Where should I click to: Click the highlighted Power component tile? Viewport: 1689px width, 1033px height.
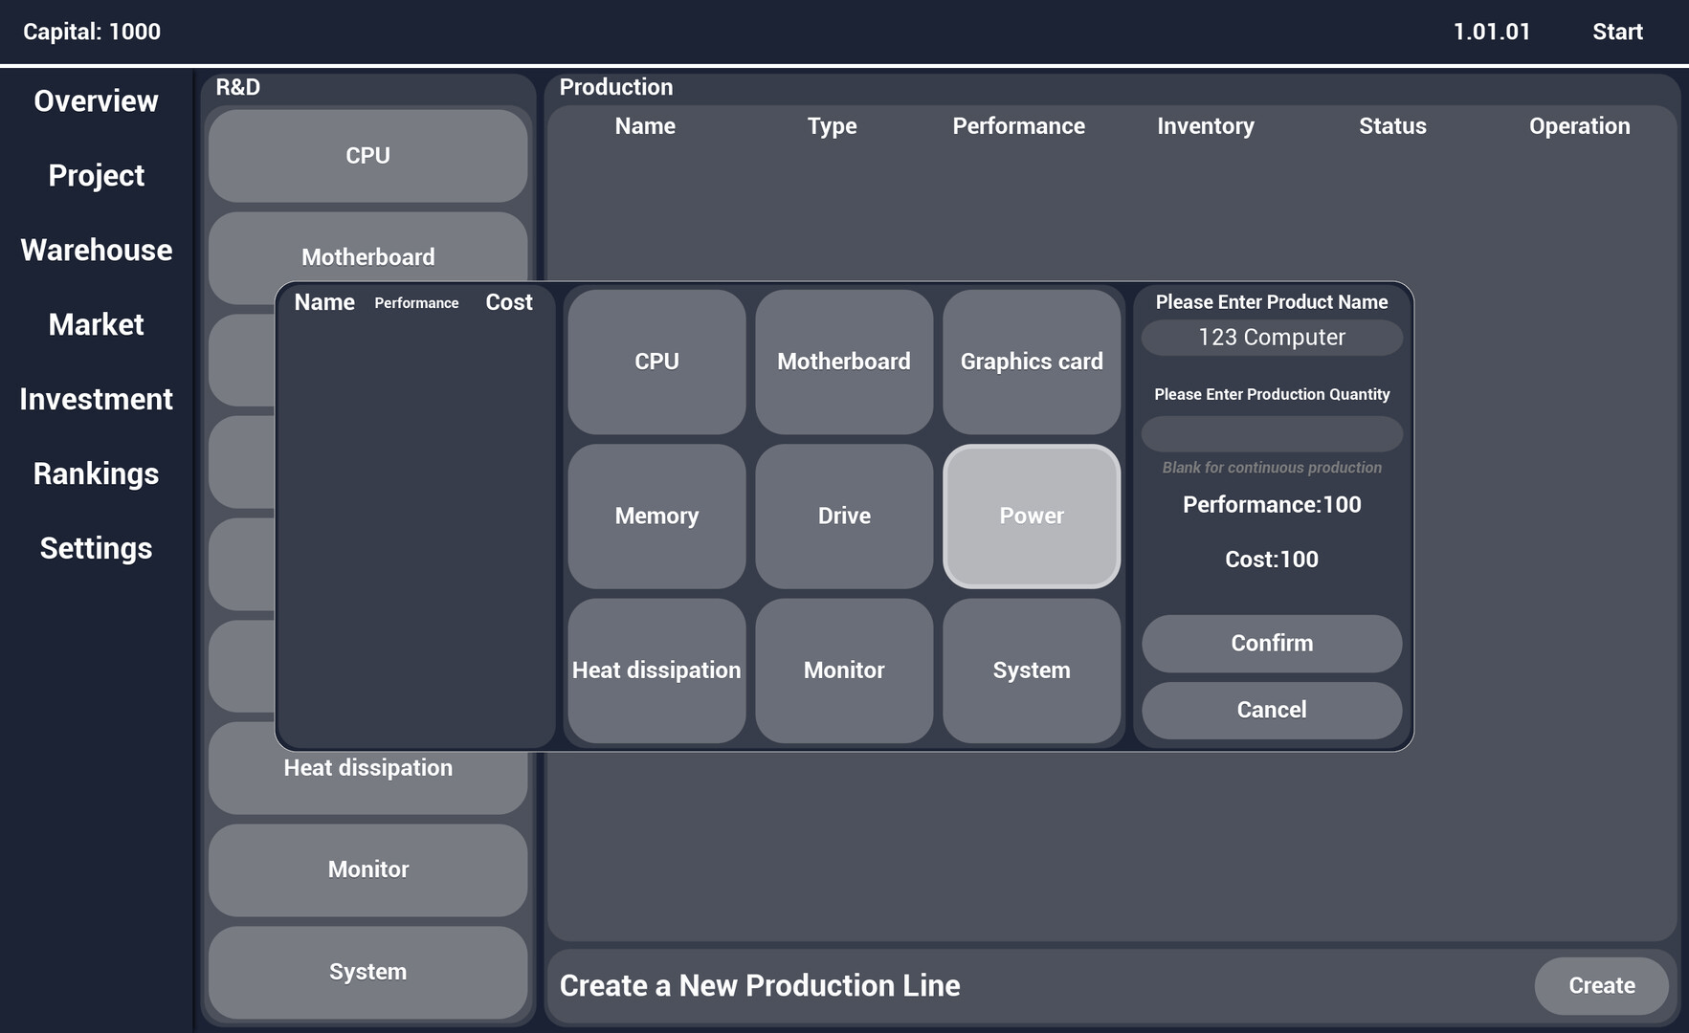[x=1032, y=516]
